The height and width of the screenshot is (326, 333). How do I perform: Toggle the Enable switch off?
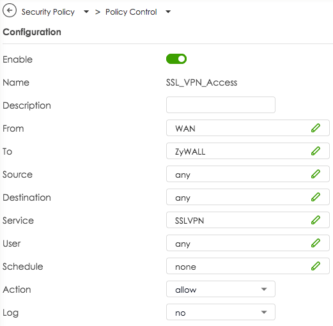[176, 59]
